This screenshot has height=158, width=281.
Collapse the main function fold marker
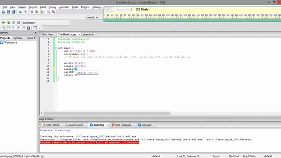pyautogui.click(x=56, y=48)
